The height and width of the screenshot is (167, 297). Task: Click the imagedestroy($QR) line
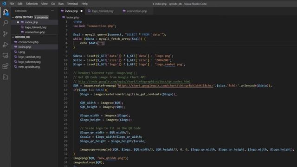(x=89, y=162)
